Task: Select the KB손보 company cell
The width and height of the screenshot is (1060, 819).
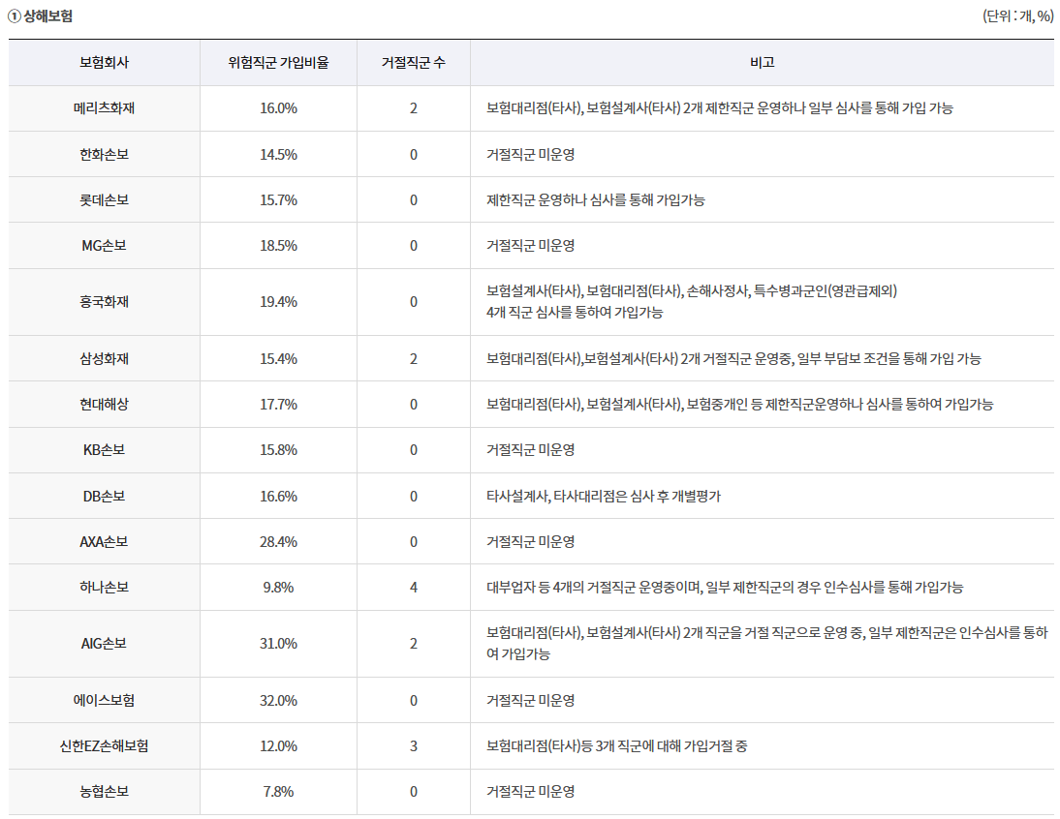Action: pyautogui.click(x=104, y=449)
